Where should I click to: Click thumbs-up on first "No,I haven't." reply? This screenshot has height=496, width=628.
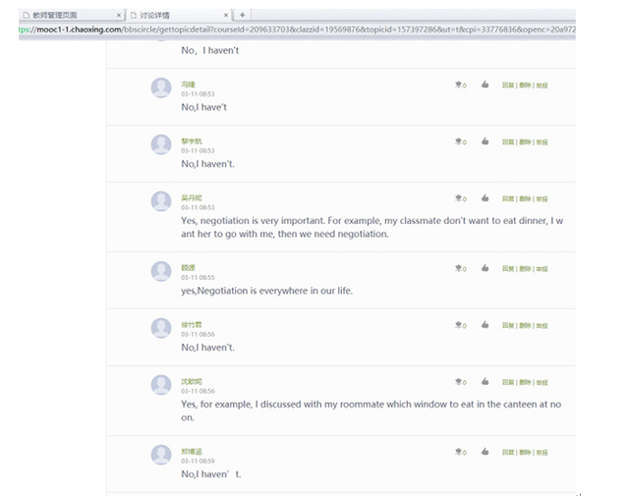point(485,142)
